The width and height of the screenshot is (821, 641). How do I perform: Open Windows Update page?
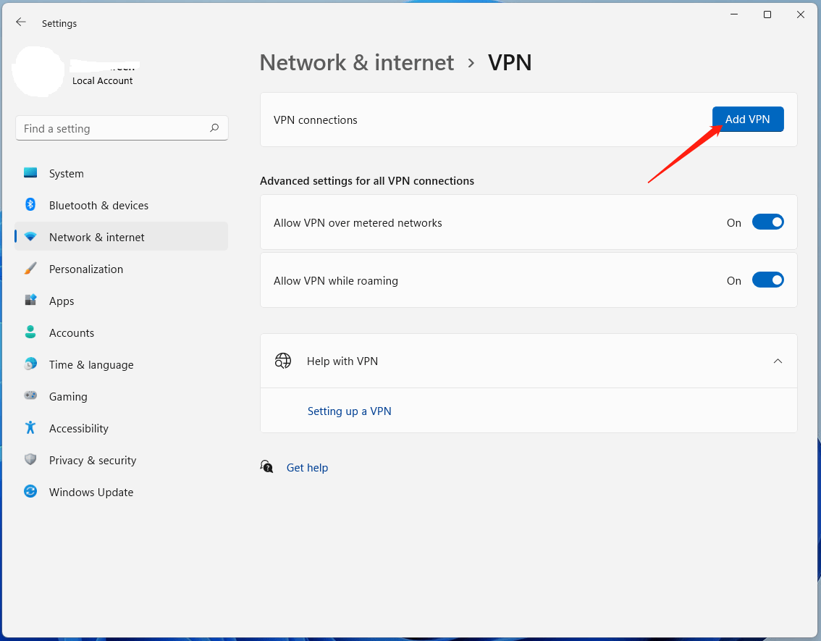pyautogui.click(x=122, y=493)
